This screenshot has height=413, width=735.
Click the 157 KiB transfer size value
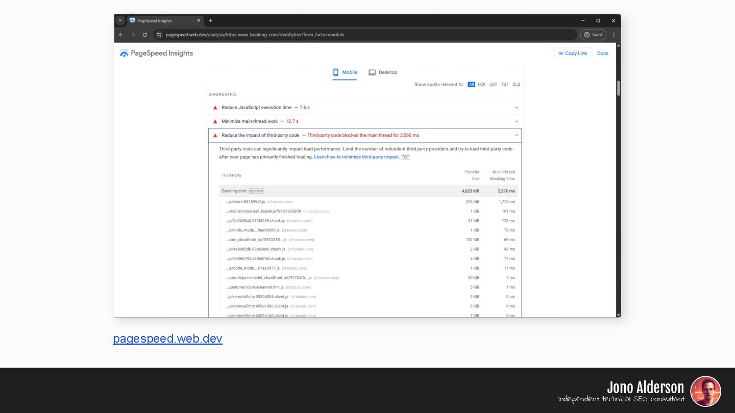[473, 240]
